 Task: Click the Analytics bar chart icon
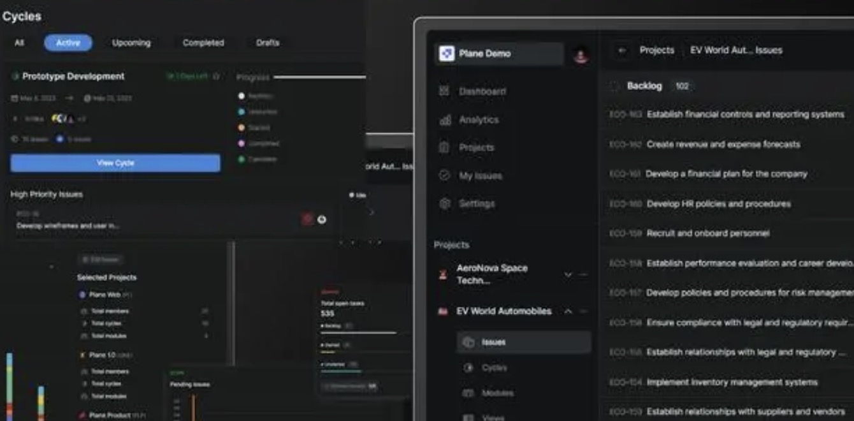(444, 119)
